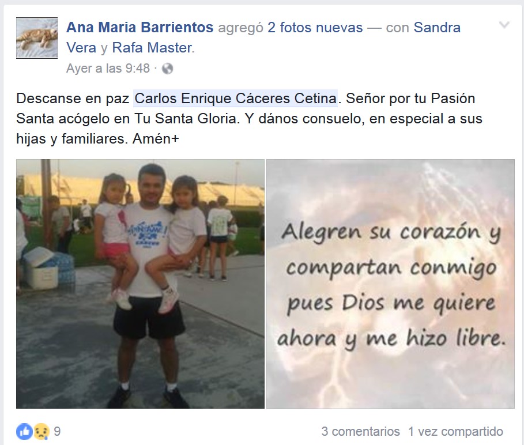The height and width of the screenshot is (445, 524).
Task: Open photo of man holding two girls
Action: (x=140, y=284)
